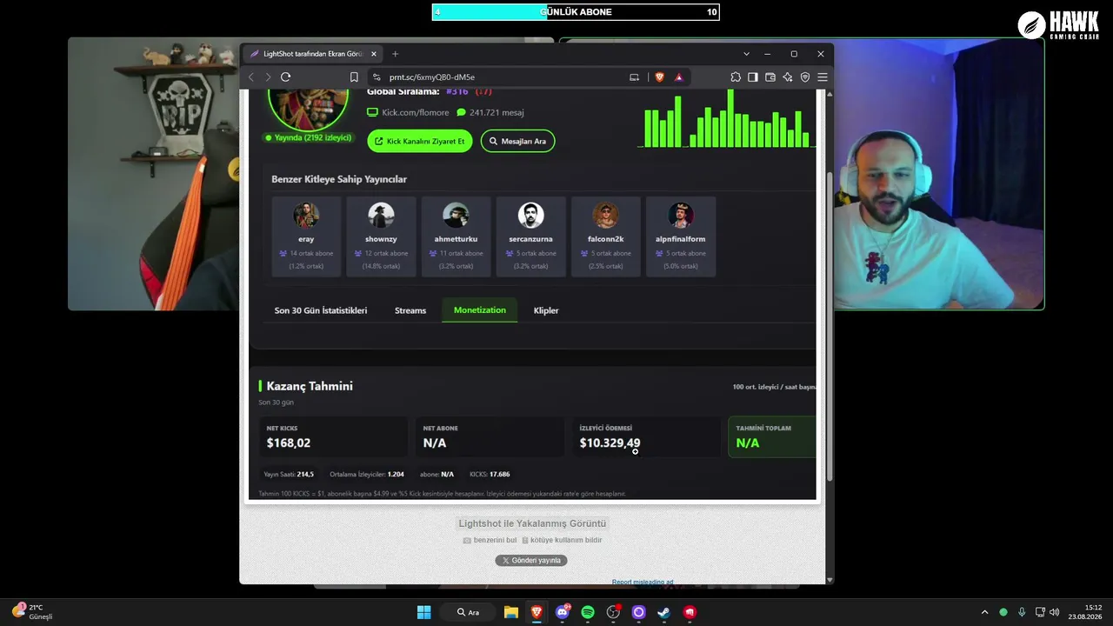Open site settings icon beside the URL
The height and width of the screenshot is (626, 1113).
click(x=377, y=77)
